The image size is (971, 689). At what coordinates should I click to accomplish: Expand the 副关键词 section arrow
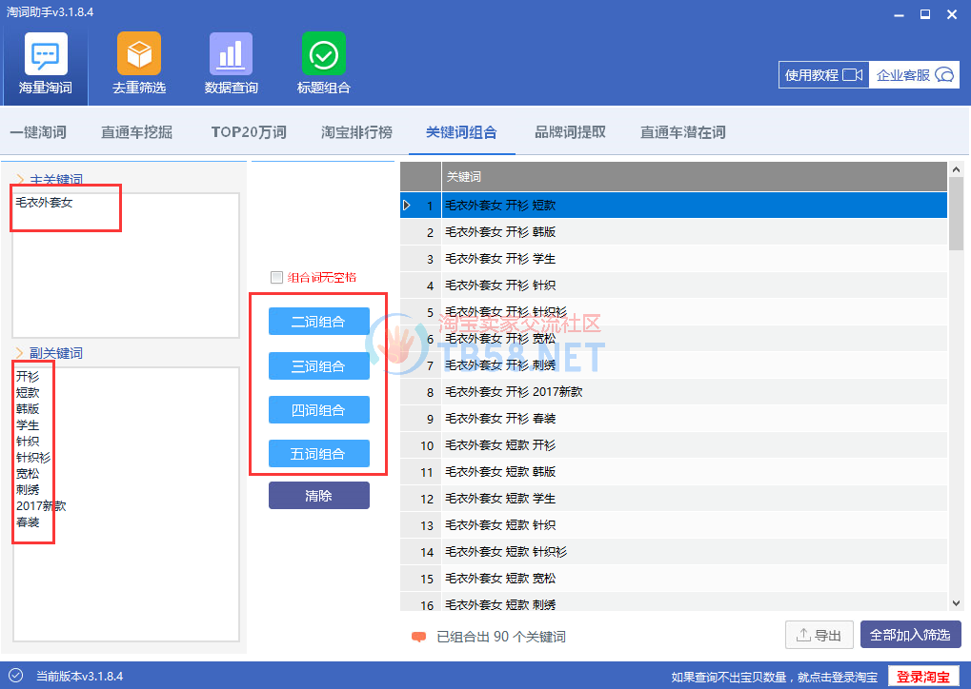tap(19, 353)
